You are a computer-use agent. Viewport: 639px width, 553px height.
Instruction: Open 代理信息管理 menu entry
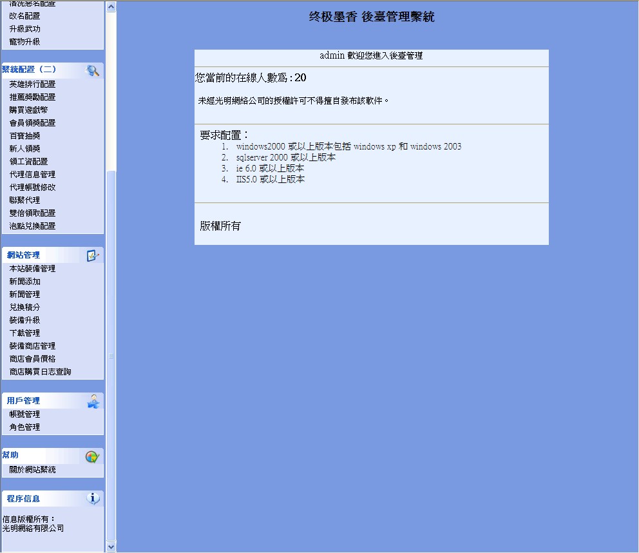(x=32, y=175)
